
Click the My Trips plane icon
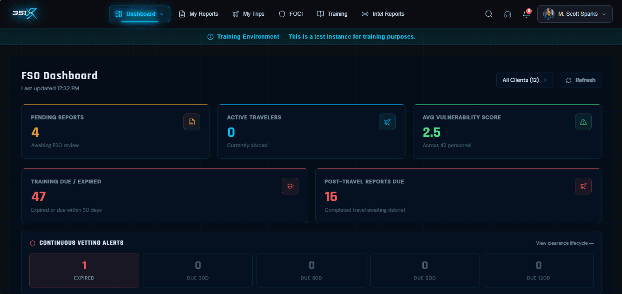click(x=236, y=14)
